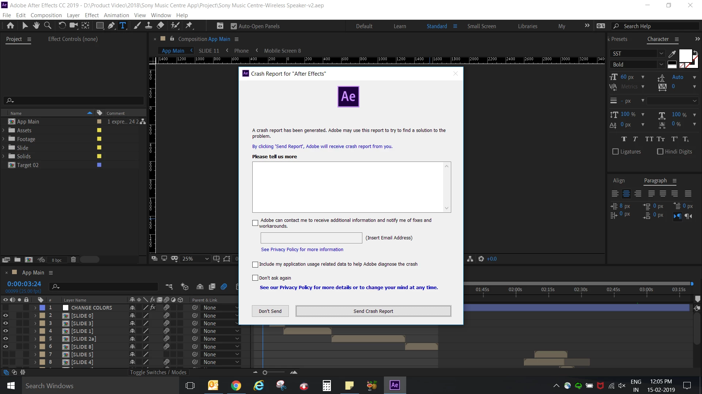This screenshot has height=394, width=702.
Task: Open Internet Explorer from the taskbar
Action: pyautogui.click(x=259, y=385)
